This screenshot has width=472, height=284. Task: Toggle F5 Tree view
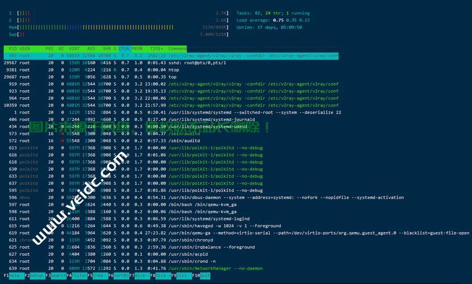[x=101, y=275]
